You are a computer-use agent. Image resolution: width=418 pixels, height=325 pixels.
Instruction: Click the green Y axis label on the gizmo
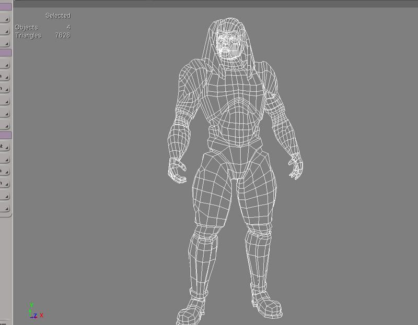click(31, 305)
